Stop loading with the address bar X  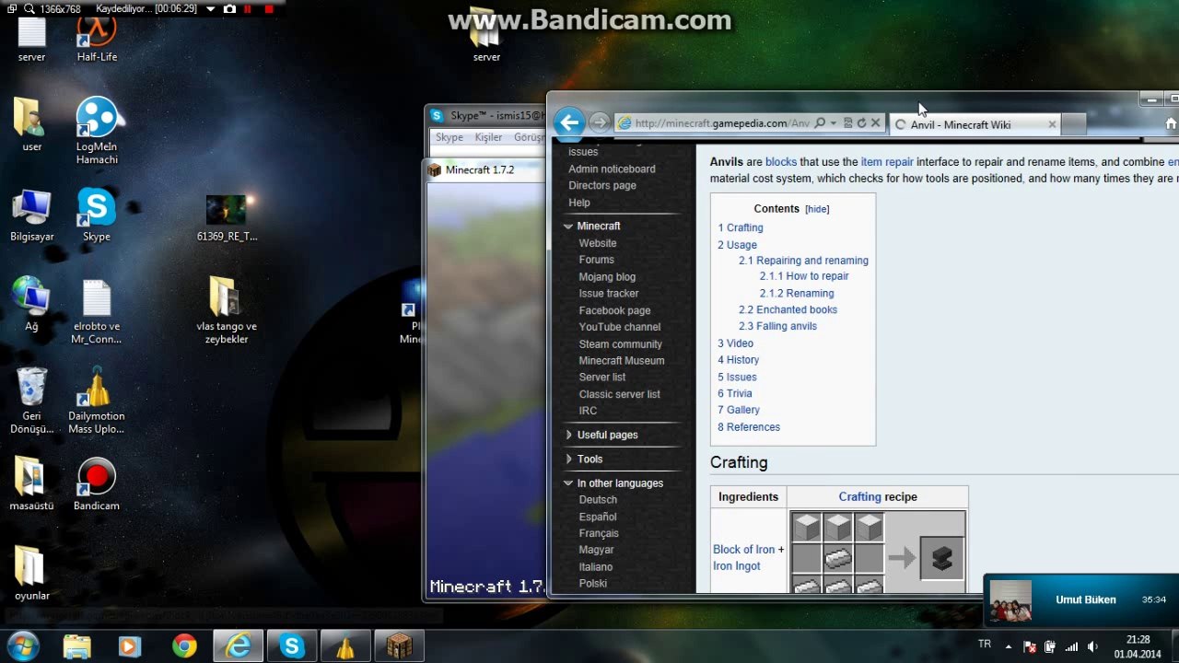click(876, 123)
